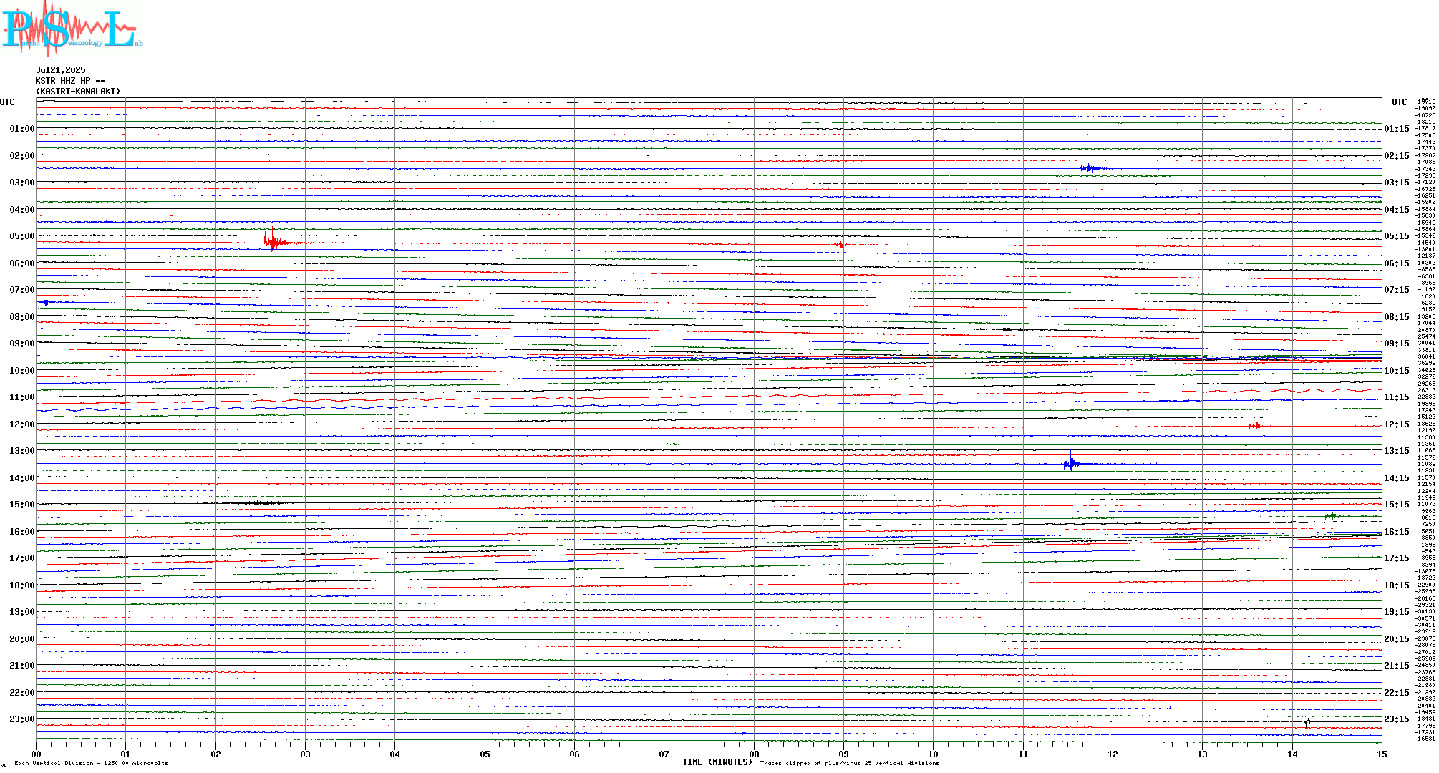Image resolution: width=1439 pixels, height=773 pixels.
Task: Click the station label KSTR HHZ HP --
Action: coord(70,81)
